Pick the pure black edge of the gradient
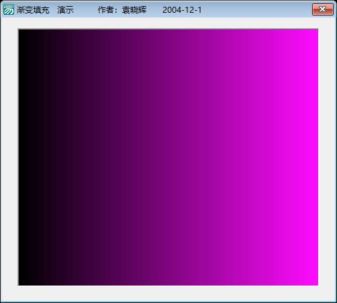 pyautogui.click(x=24, y=157)
